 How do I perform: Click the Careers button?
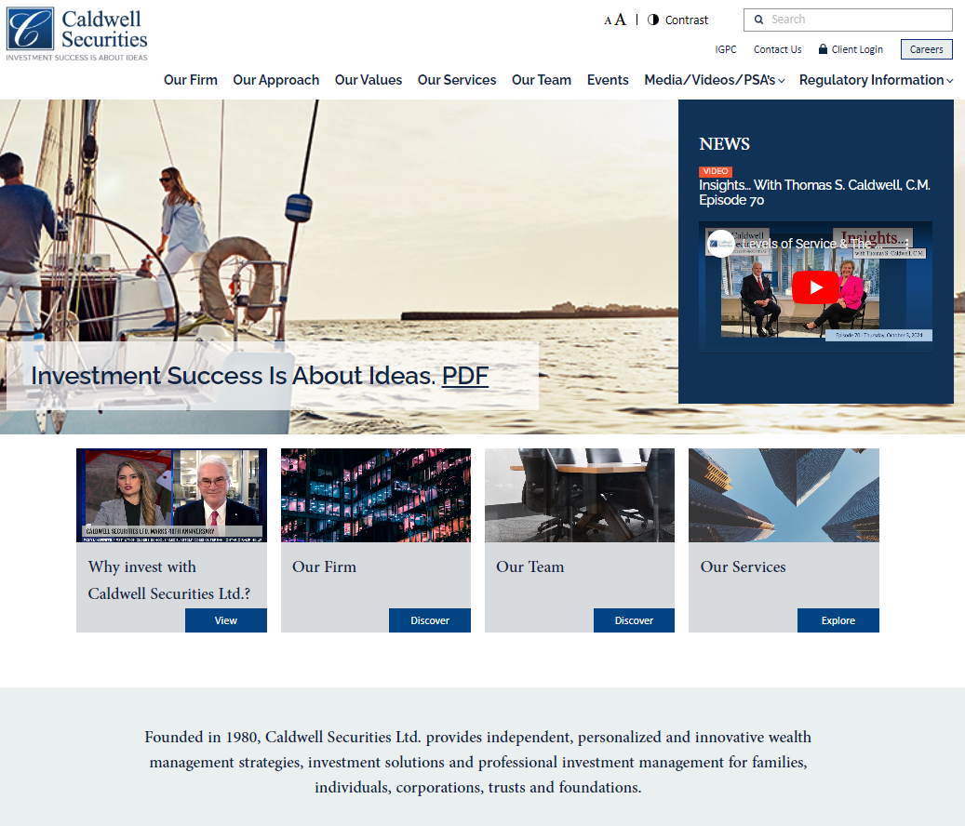point(926,49)
